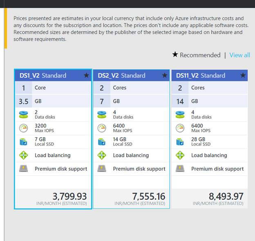Click the 3,799.93 price on DS1_V2
This screenshot has height=241, width=255.
[x=69, y=197]
